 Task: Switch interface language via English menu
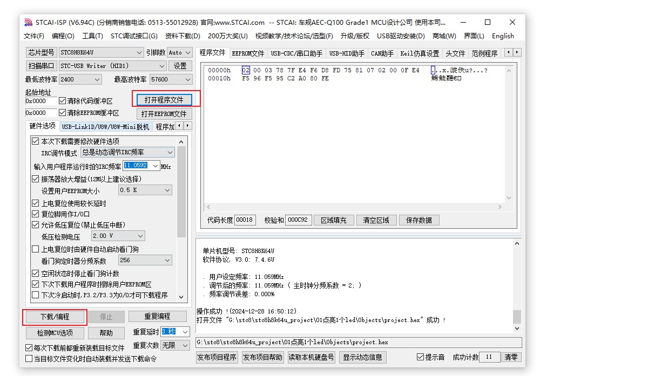(503, 36)
